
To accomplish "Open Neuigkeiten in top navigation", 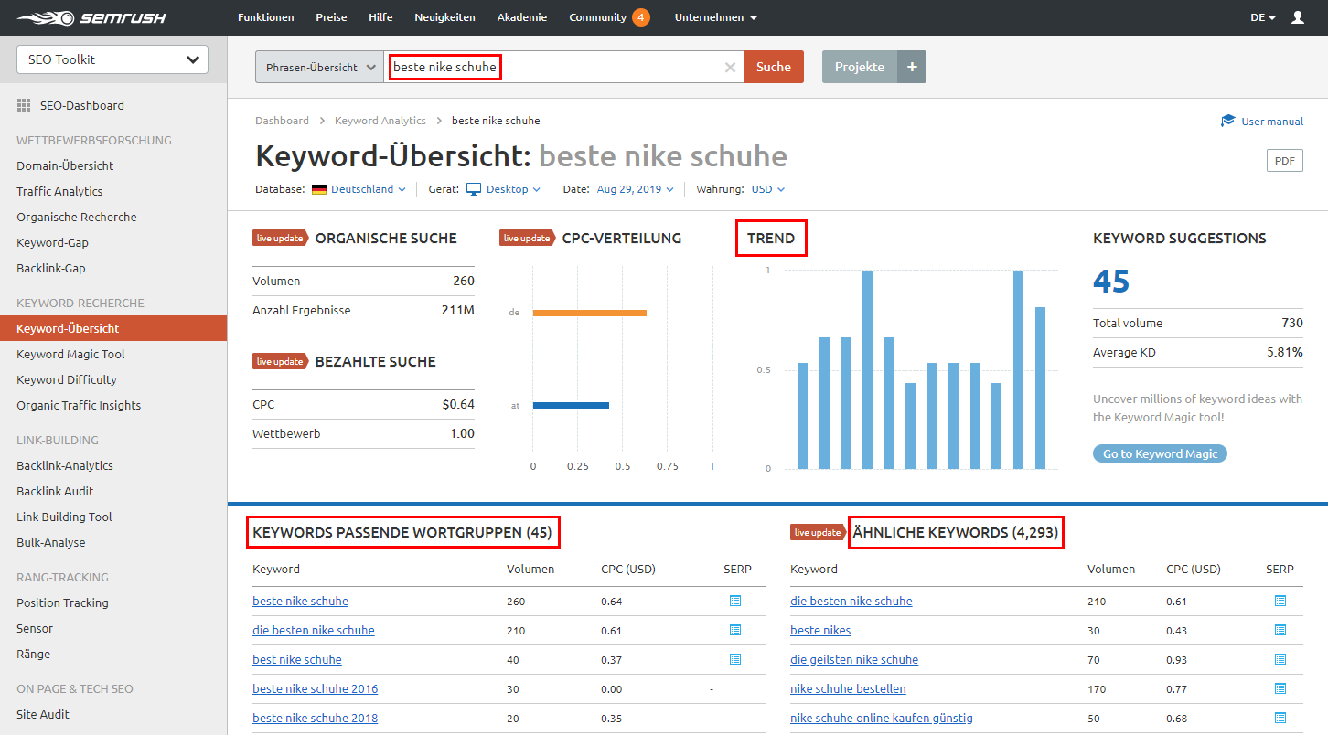I will click(444, 17).
